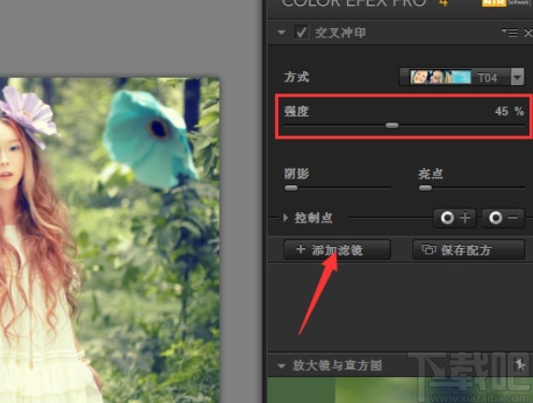Viewport: 533px width, 403px height.
Task: Click the 添加滤镜 add filter button
Action: [x=337, y=250]
